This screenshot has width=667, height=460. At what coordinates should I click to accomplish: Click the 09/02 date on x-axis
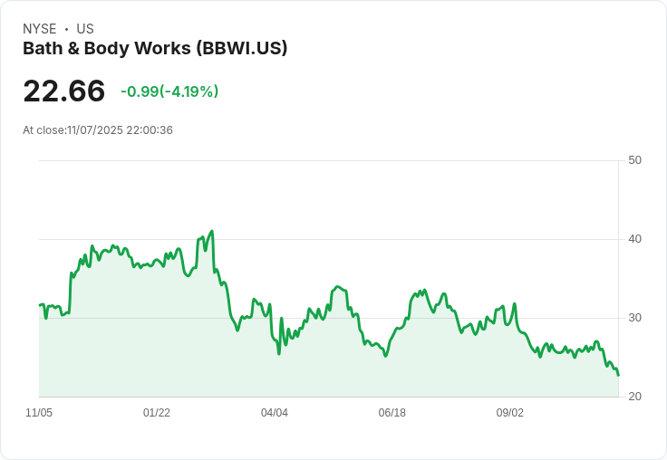click(509, 413)
